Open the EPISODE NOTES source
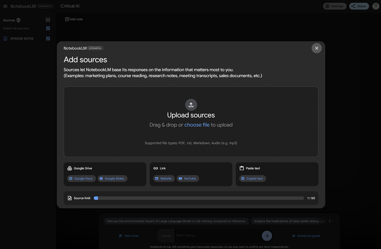This screenshot has height=249, width=381. (22, 39)
